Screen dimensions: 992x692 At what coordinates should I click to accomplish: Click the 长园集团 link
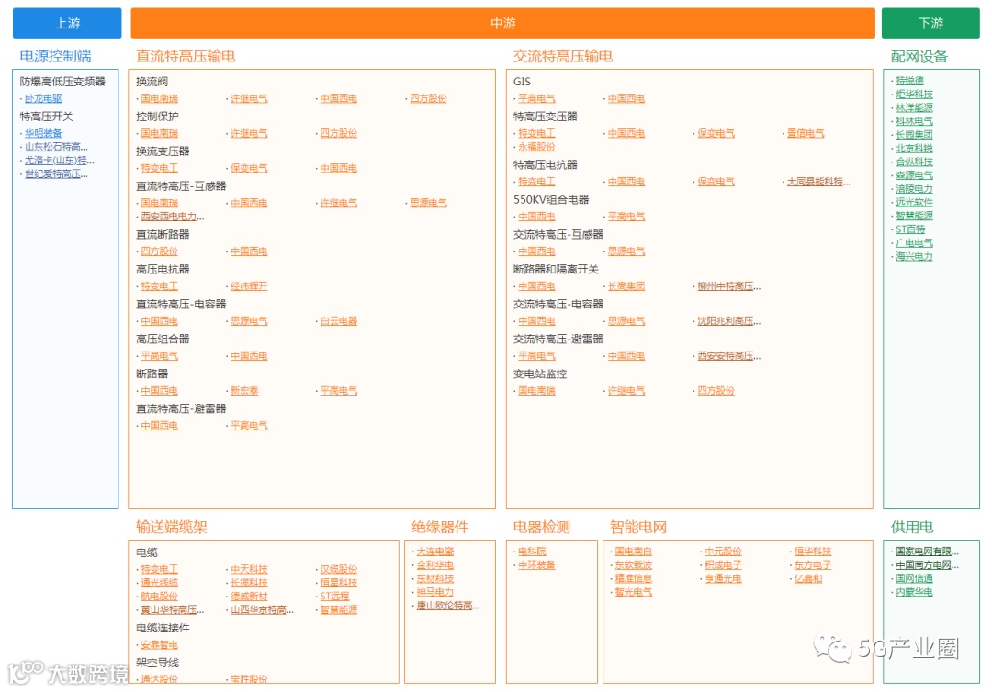pos(914,135)
